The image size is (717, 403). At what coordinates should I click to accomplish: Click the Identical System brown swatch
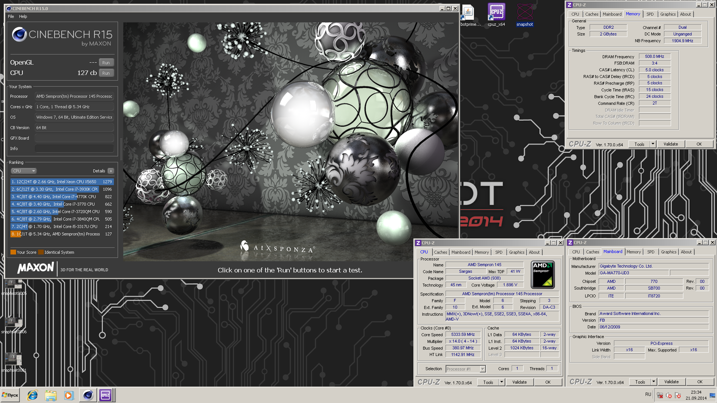(41, 252)
